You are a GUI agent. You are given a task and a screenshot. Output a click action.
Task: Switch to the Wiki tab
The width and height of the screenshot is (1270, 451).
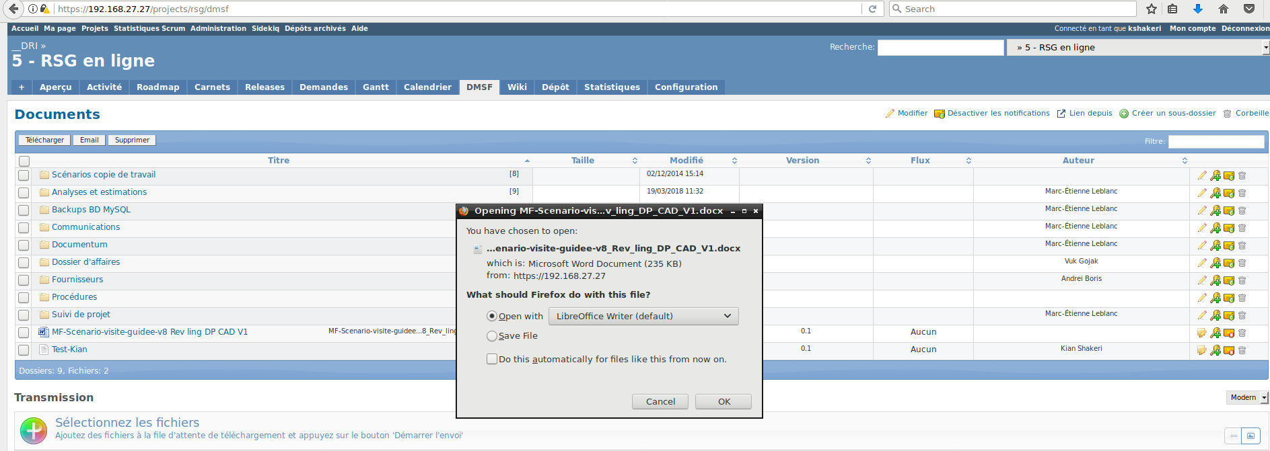point(517,87)
